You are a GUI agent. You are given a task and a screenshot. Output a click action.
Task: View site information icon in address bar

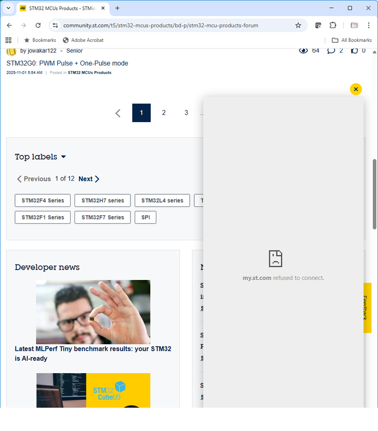tap(56, 25)
